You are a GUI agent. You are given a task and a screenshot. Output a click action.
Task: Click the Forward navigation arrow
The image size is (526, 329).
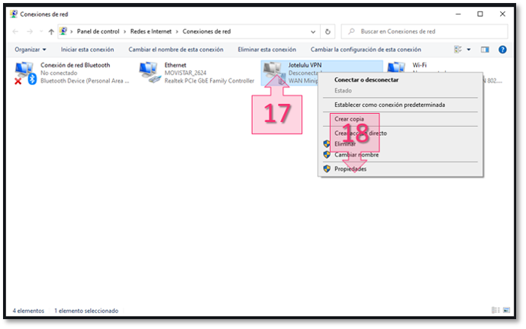[x=30, y=31]
